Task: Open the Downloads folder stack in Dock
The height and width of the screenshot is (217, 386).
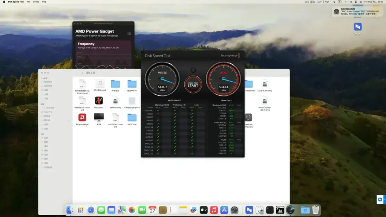Action: [x=305, y=210]
